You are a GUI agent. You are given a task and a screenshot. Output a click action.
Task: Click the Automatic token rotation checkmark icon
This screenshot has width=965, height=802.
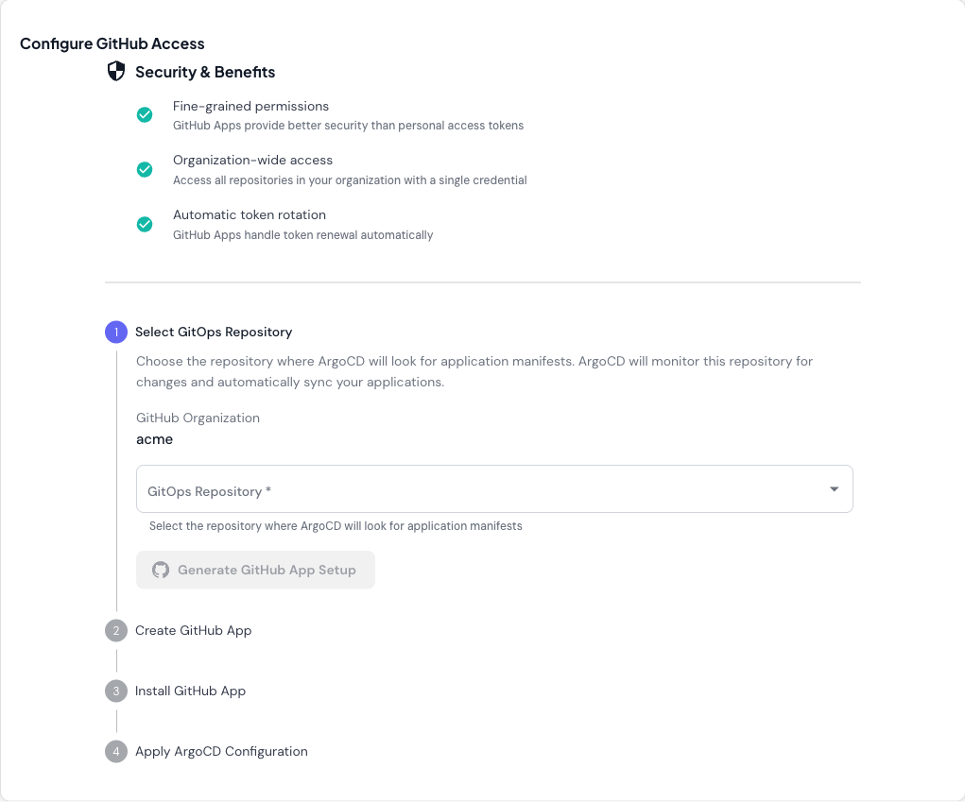click(145, 224)
